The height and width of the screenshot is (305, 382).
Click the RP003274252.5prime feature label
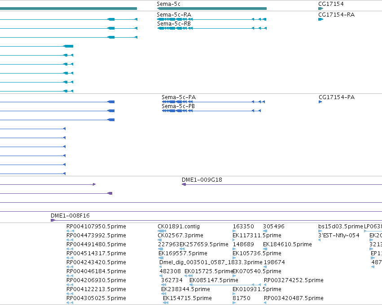294,280
